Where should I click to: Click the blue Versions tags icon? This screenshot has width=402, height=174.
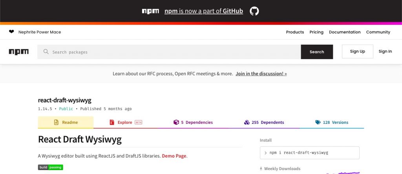(318, 122)
